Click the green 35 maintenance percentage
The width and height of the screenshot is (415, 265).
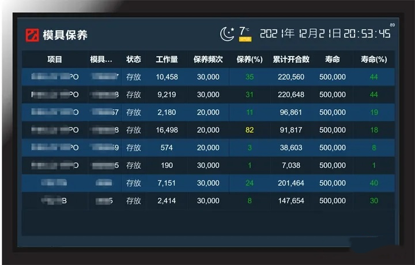click(x=250, y=77)
